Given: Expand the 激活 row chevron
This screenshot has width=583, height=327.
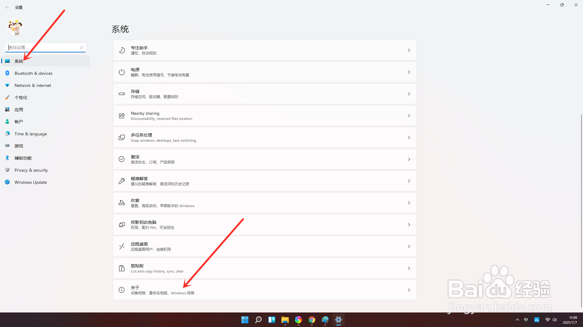Looking at the screenshot, I should (x=409, y=159).
